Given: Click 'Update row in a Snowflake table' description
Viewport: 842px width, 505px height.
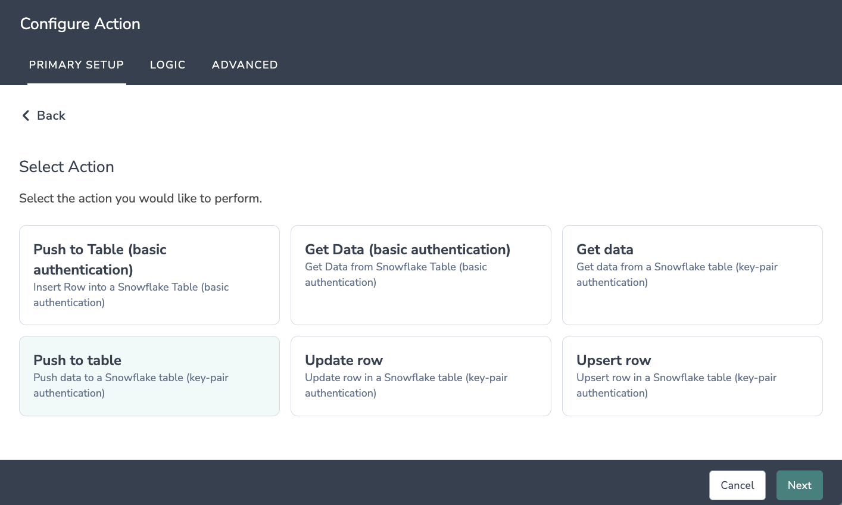Looking at the screenshot, I should point(406,385).
